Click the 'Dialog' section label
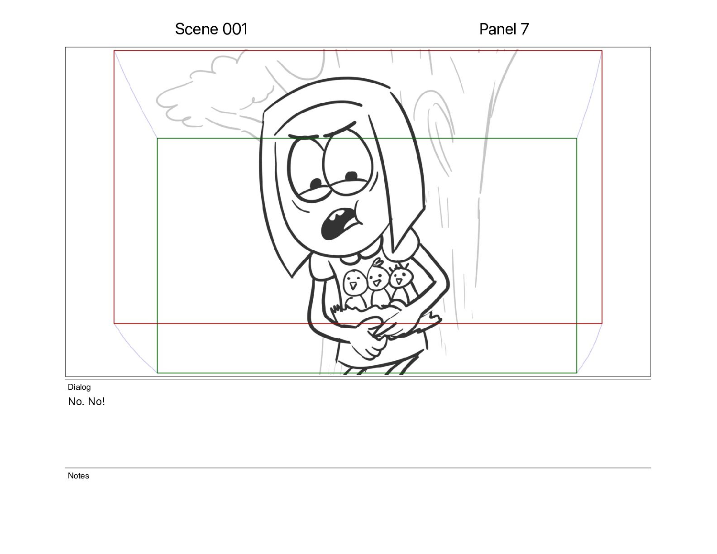The width and height of the screenshot is (717, 554). tap(79, 387)
